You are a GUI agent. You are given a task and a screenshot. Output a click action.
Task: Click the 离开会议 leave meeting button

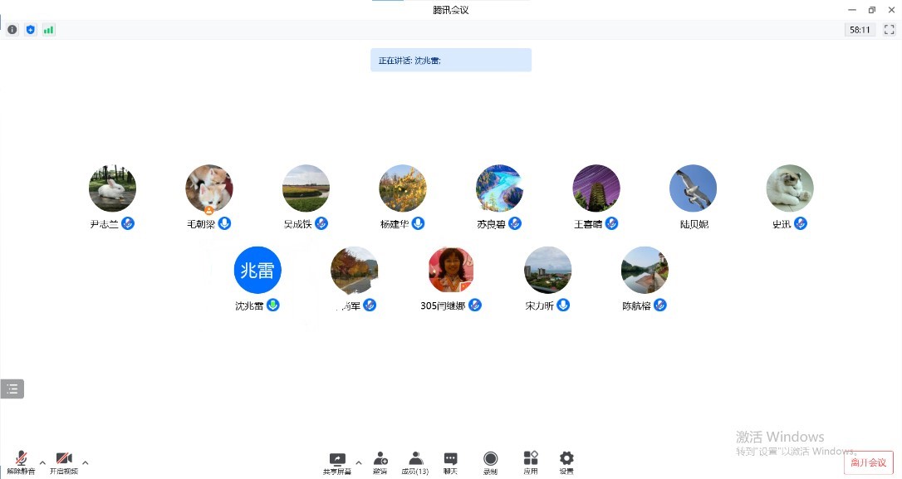point(868,462)
